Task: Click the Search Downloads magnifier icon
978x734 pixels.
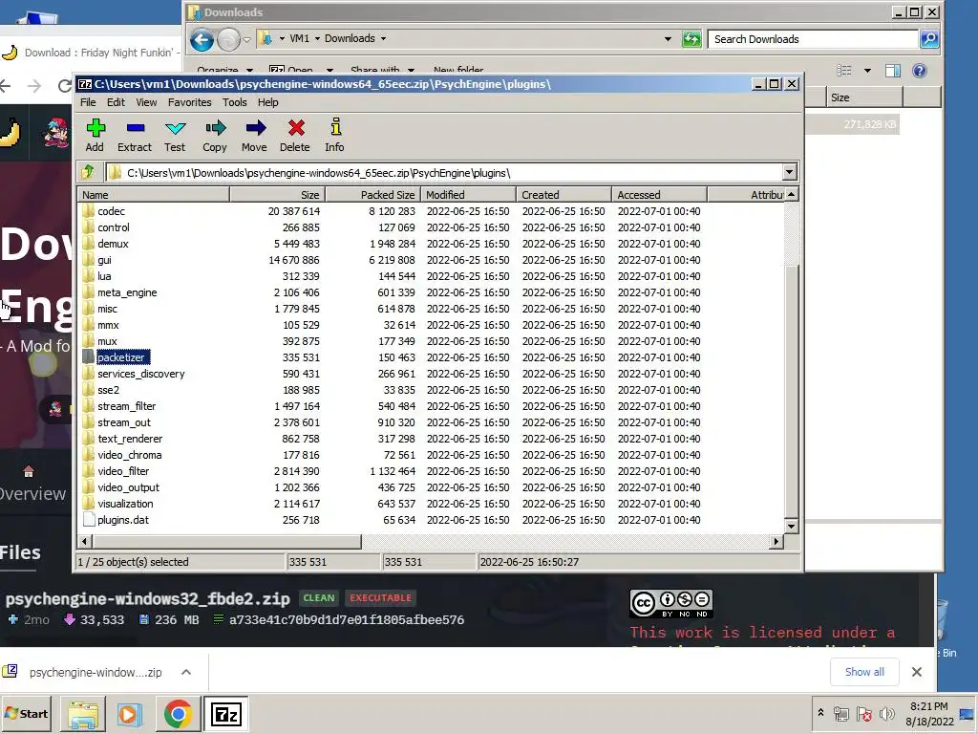Action: pos(928,39)
